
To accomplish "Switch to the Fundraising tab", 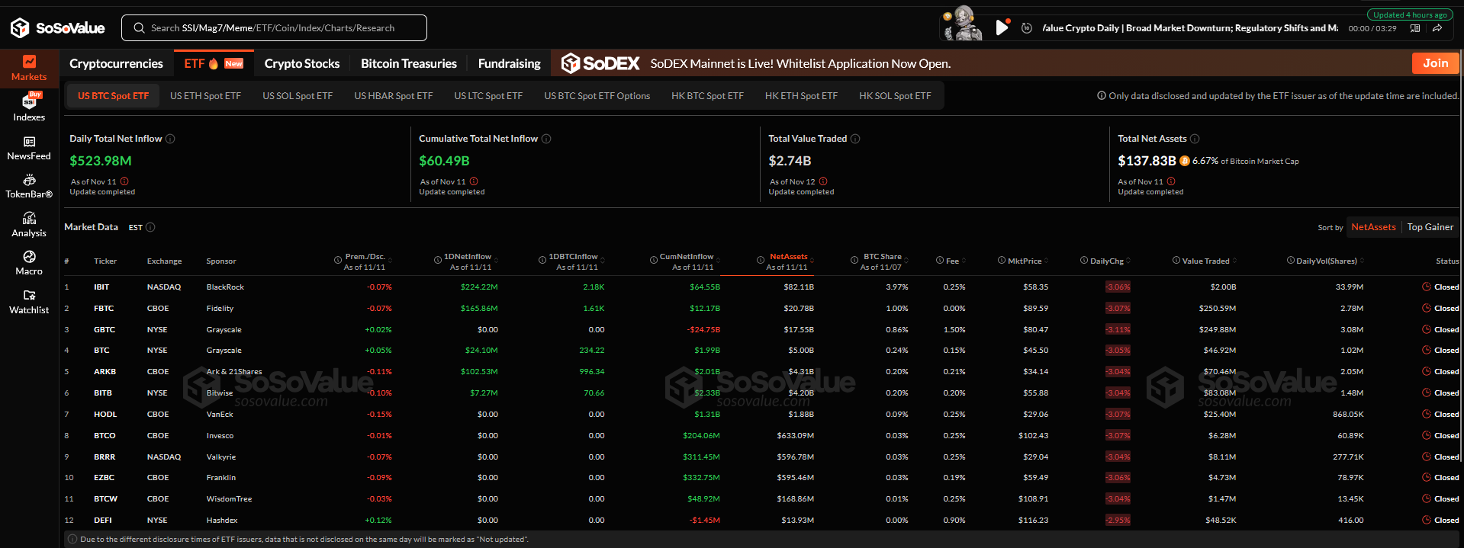I will 510,63.
